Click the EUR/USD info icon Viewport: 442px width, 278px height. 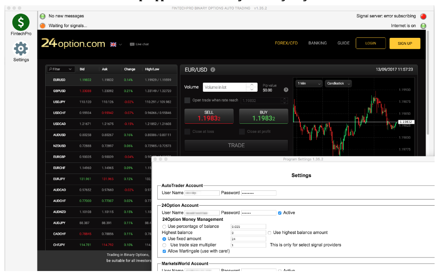pos(213,69)
